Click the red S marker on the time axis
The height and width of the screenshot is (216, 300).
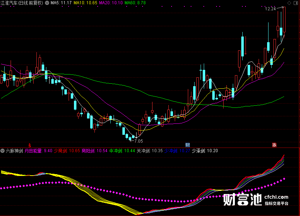[29, 145]
